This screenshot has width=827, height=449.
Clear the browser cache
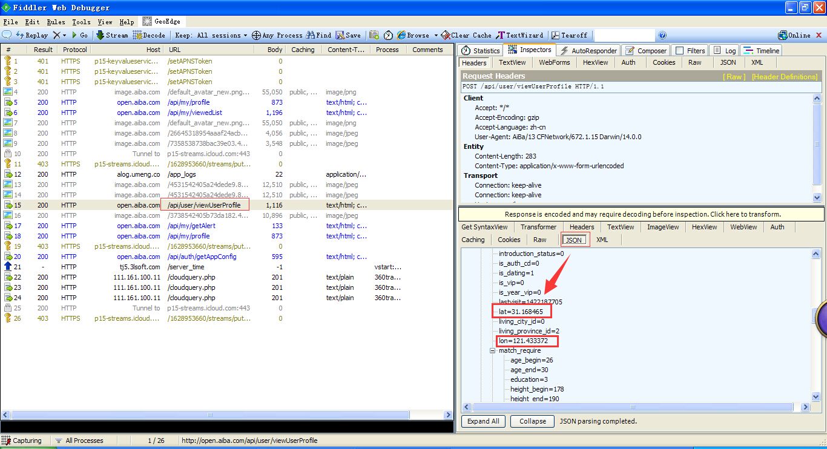(x=467, y=35)
